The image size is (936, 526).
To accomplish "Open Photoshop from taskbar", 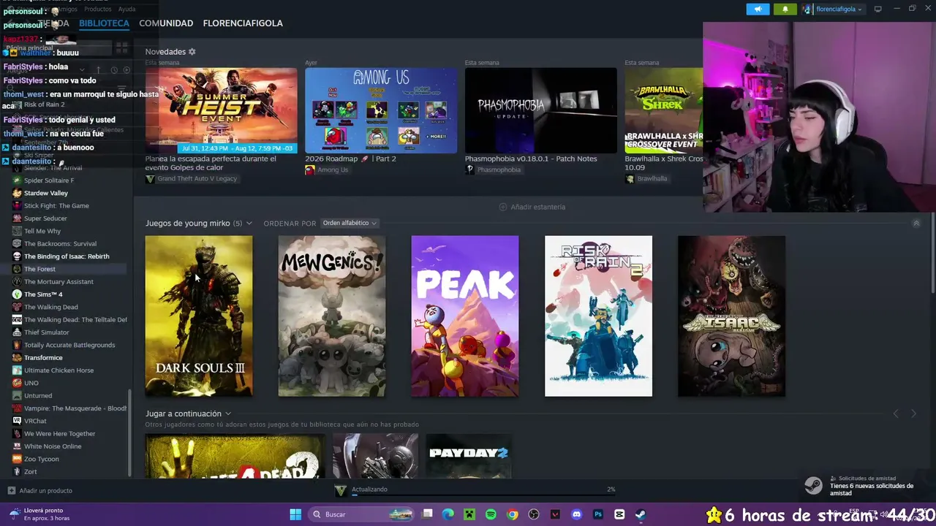I will tap(598, 514).
